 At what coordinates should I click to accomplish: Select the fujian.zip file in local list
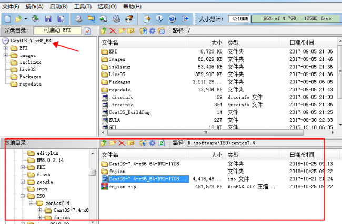(123, 187)
